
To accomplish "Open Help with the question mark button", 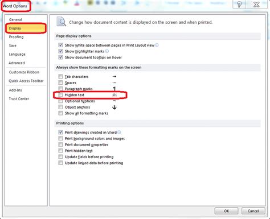I will click(x=239, y=5).
